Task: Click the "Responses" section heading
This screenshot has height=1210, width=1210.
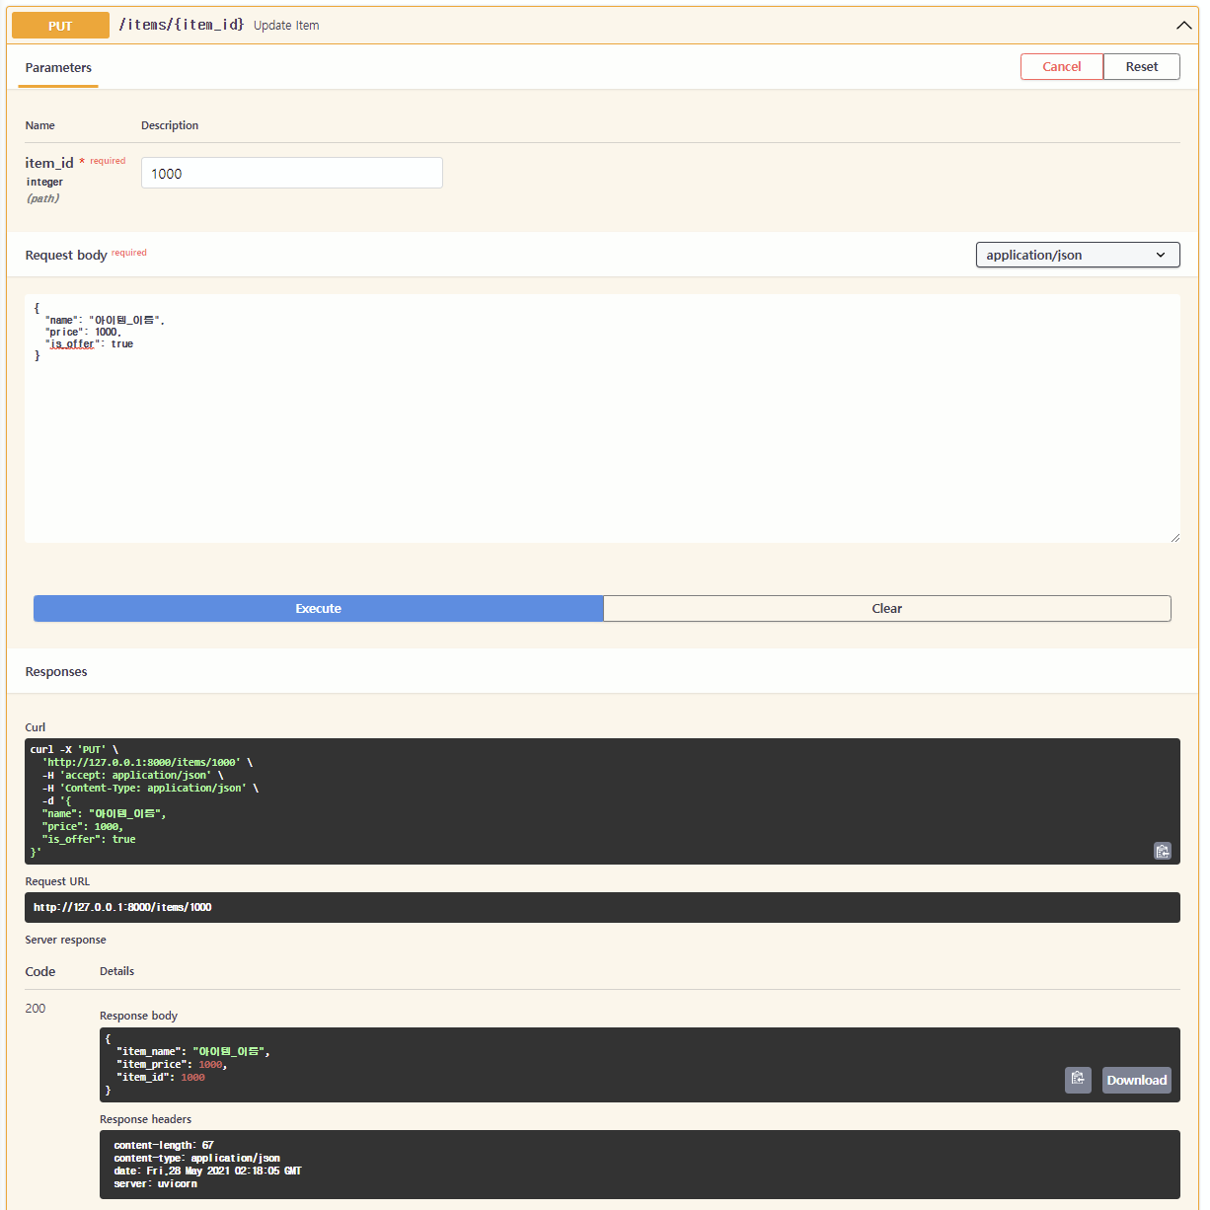Action: (56, 671)
